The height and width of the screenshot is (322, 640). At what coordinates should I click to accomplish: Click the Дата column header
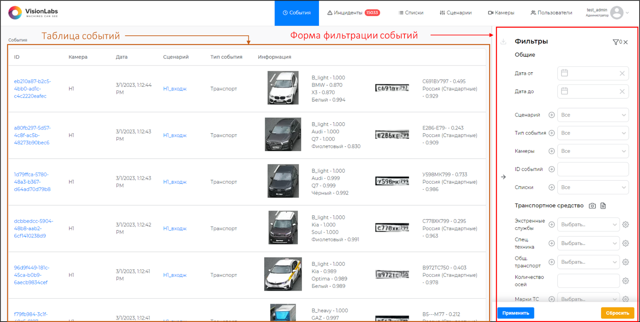pyautogui.click(x=122, y=57)
